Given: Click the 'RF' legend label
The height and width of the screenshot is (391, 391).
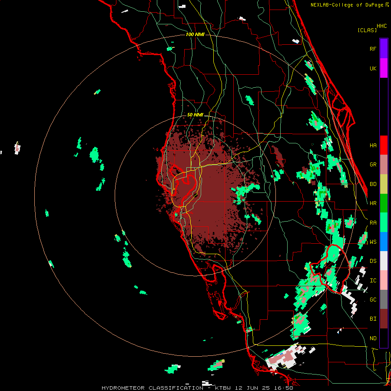Looking at the screenshot, I should [373, 49].
